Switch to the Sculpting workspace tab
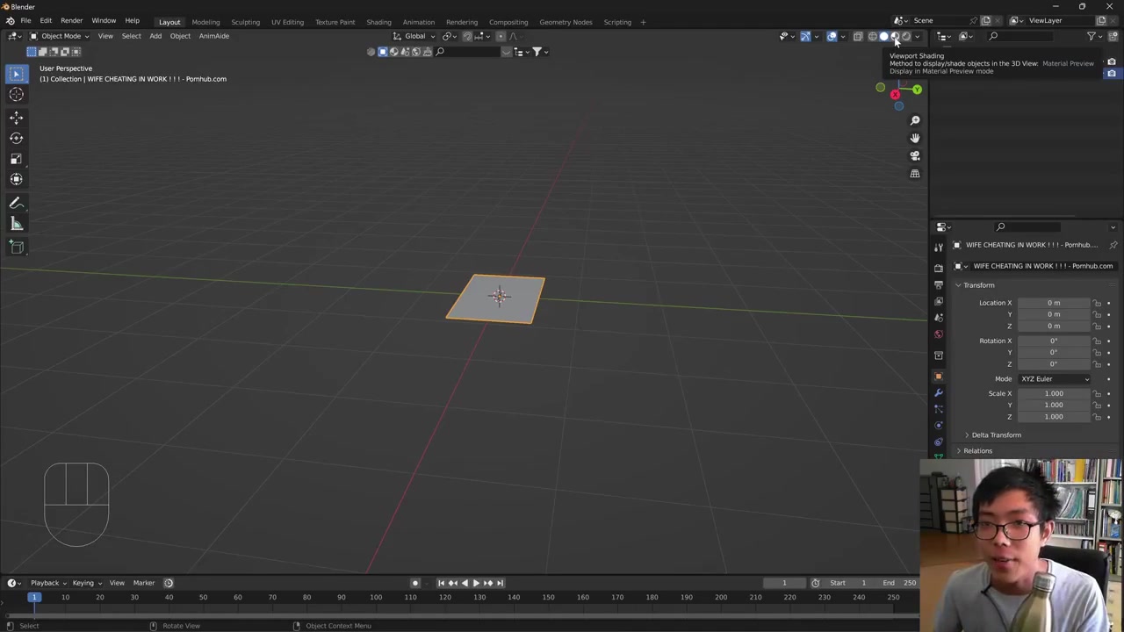 pyautogui.click(x=245, y=22)
